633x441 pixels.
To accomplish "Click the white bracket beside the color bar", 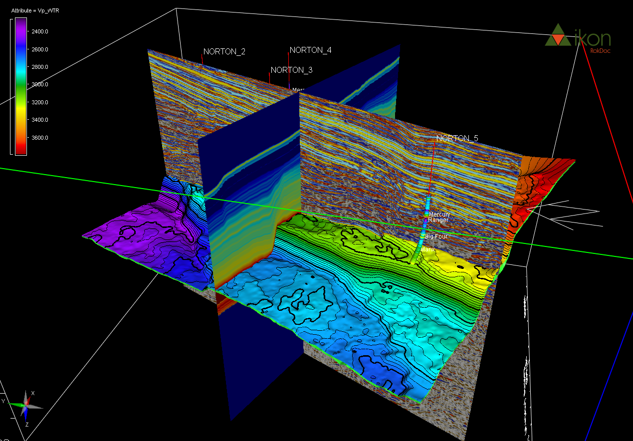I will point(11,86).
